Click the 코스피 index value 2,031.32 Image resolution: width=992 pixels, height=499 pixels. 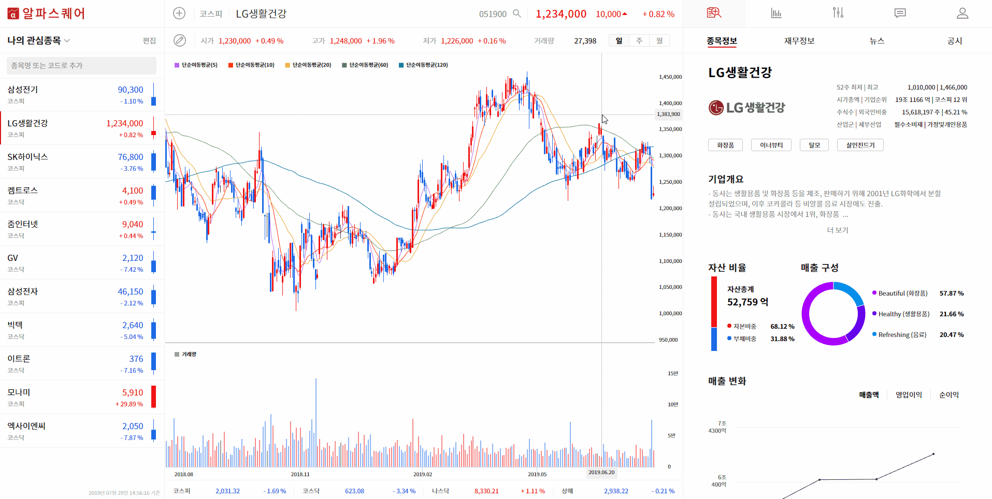click(x=228, y=491)
